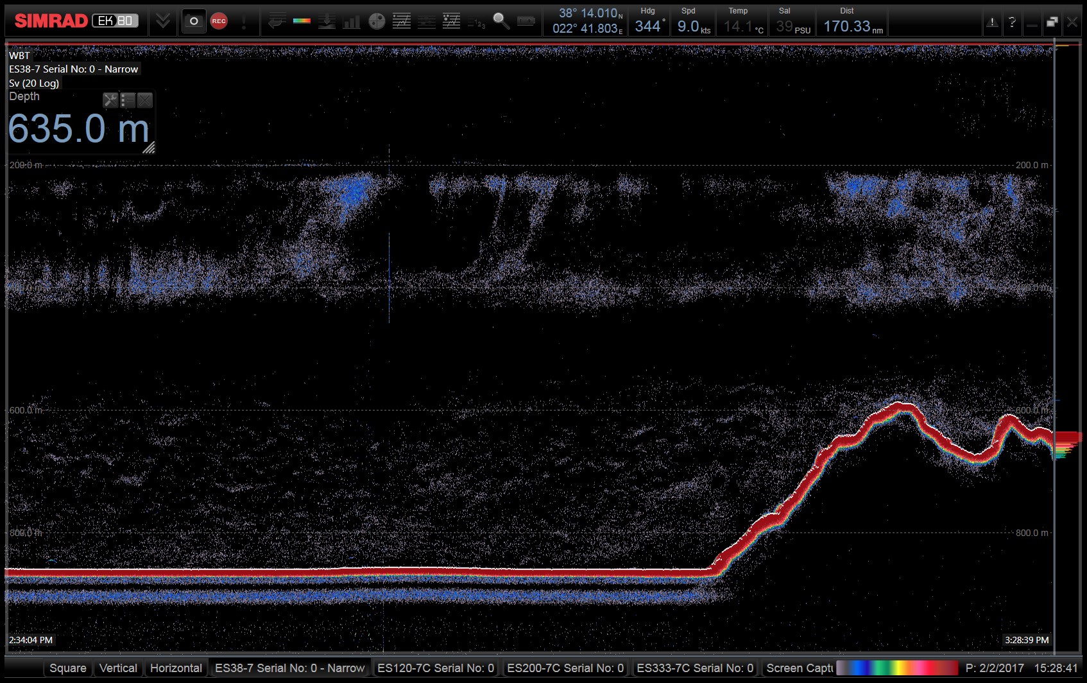Screen dimensions: 1087x683
Task: Select the ES200-7C Serial No: 0 tab
Action: (x=565, y=668)
